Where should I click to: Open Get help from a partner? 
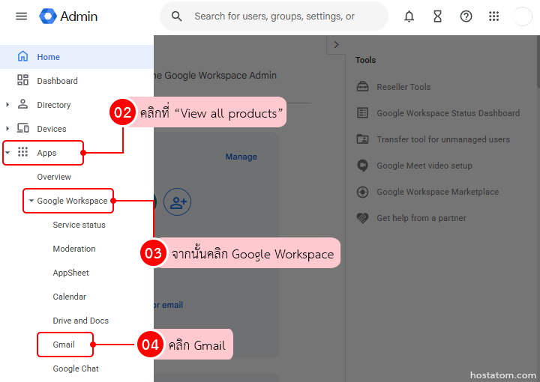(421, 218)
